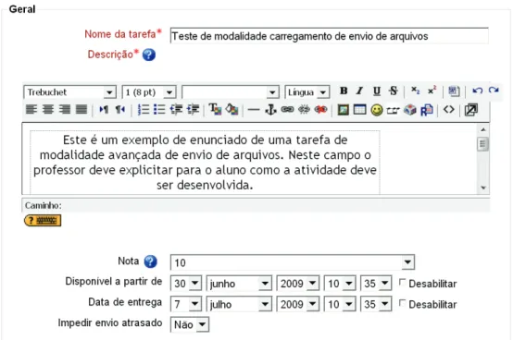Insert a special character
Screen dimensions: 513x340
(394, 111)
